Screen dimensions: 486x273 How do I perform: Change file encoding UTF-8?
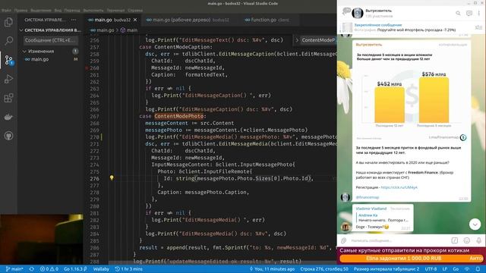click(x=431, y=269)
